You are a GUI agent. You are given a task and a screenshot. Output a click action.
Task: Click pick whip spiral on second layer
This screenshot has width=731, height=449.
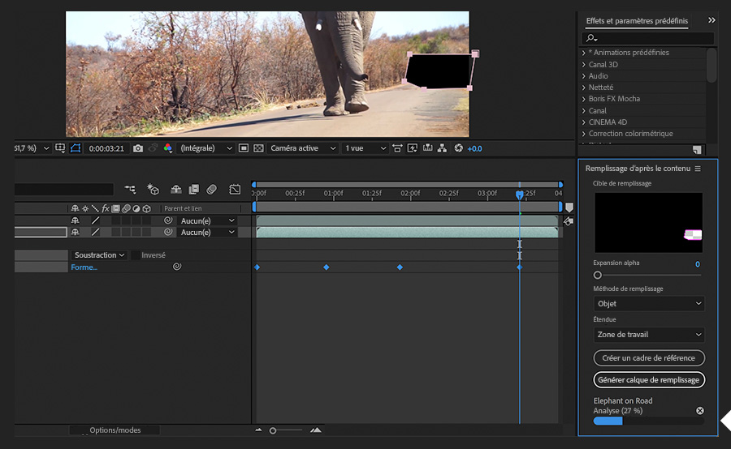[x=168, y=231]
